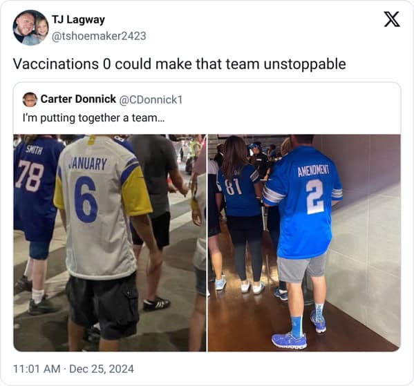Viewport: 414px width, 386px height.
Task: Open the X logo icon
Action: [392, 19]
